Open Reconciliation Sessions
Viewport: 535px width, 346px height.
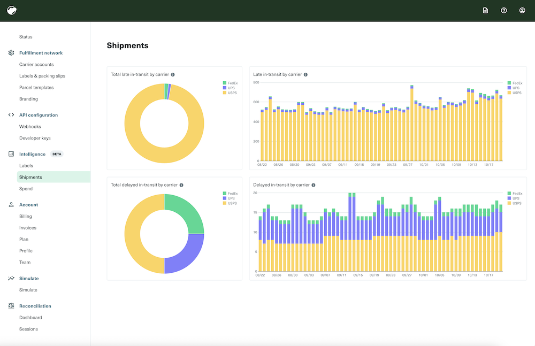point(28,329)
